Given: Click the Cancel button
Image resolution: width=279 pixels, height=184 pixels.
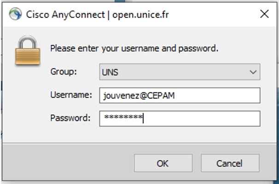Looking at the screenshot, I should pos(230,163).
